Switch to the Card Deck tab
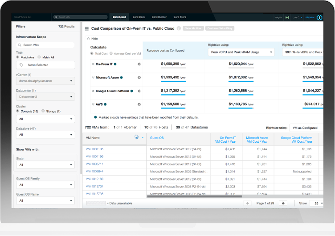 click(x=139, y=17)
